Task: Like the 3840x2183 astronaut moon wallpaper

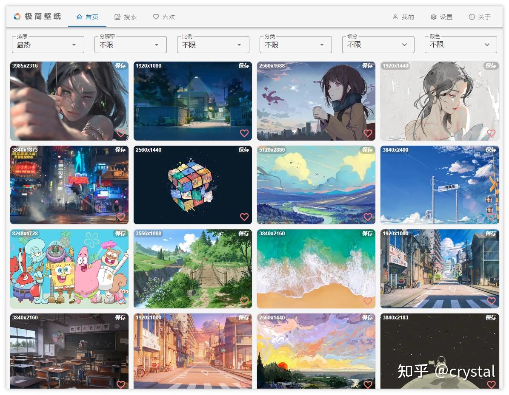Action: 491,384
